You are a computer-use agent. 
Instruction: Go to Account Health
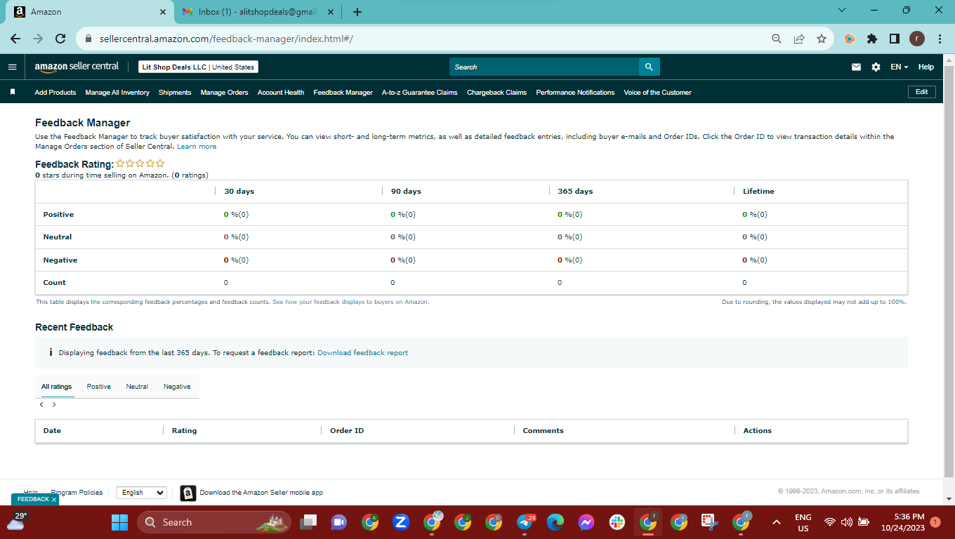tap(281, 93)
